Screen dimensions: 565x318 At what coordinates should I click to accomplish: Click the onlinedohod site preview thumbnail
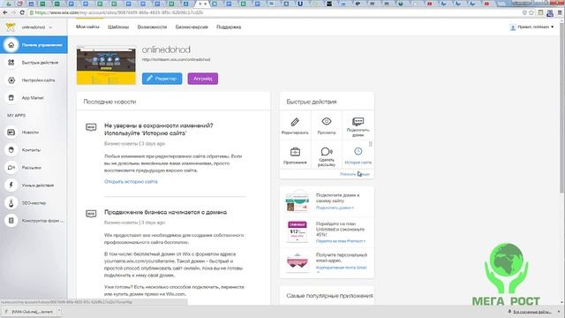point(106,65)
